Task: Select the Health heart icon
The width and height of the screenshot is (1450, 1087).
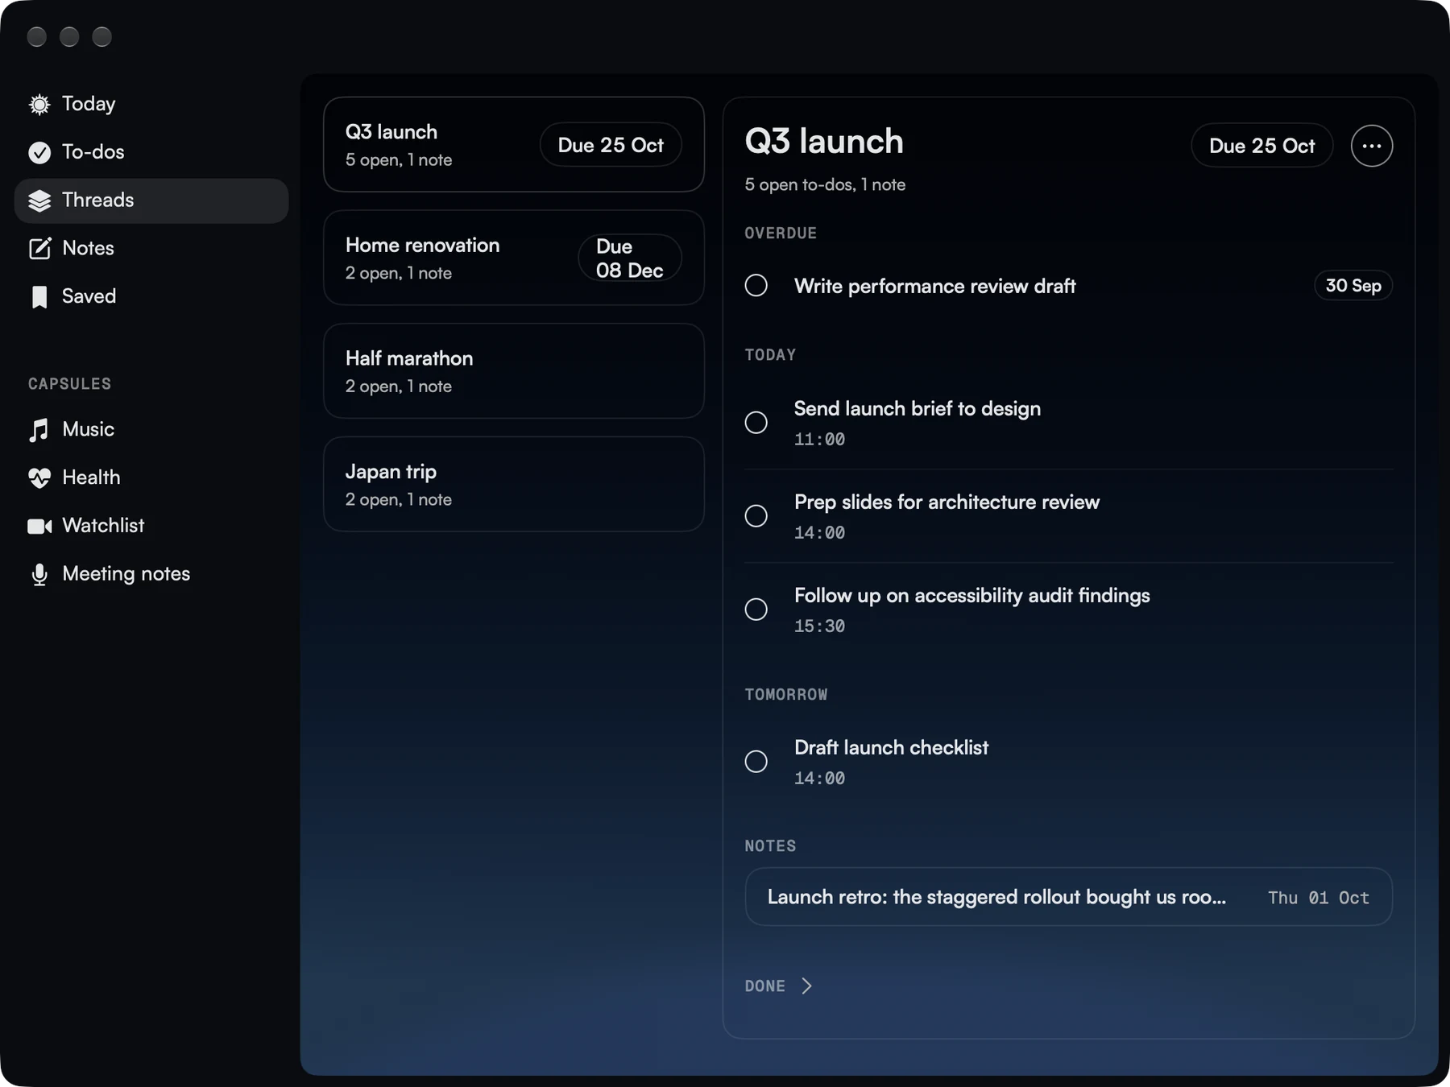Action: [39, 477]
